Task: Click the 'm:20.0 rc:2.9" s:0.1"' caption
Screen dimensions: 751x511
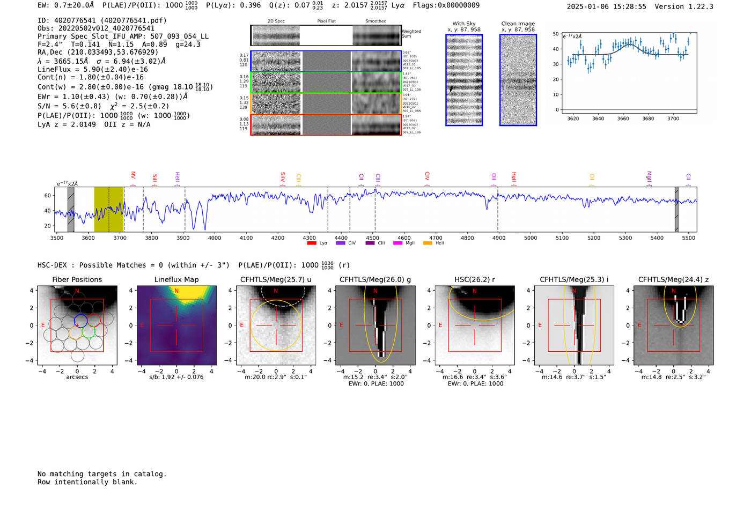Action: pyautogui.click(x=276, y=377)
